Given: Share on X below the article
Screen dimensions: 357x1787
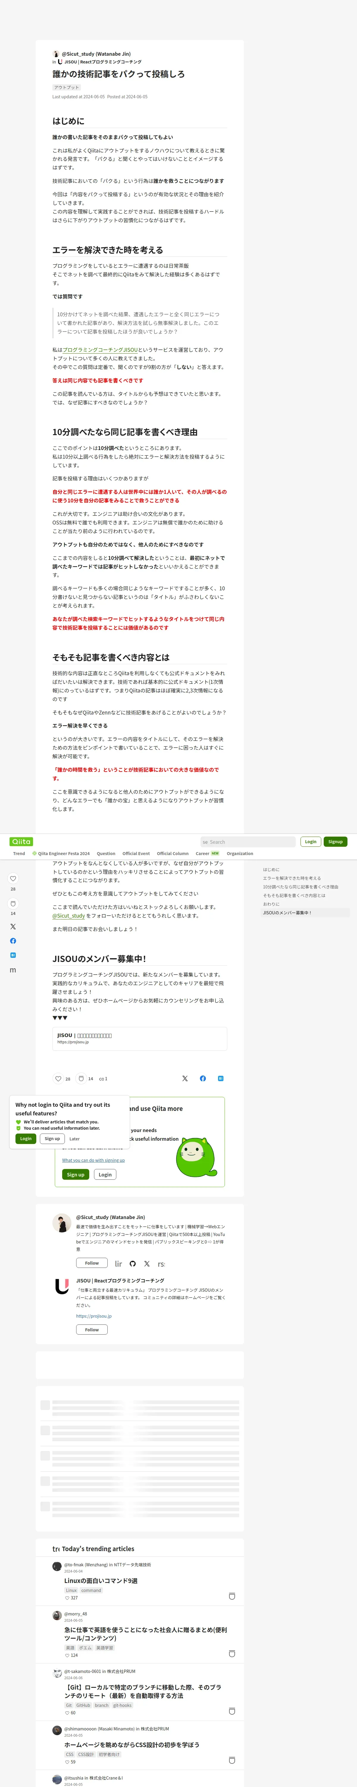Looking at the screenshot, I should [184, 1079].
